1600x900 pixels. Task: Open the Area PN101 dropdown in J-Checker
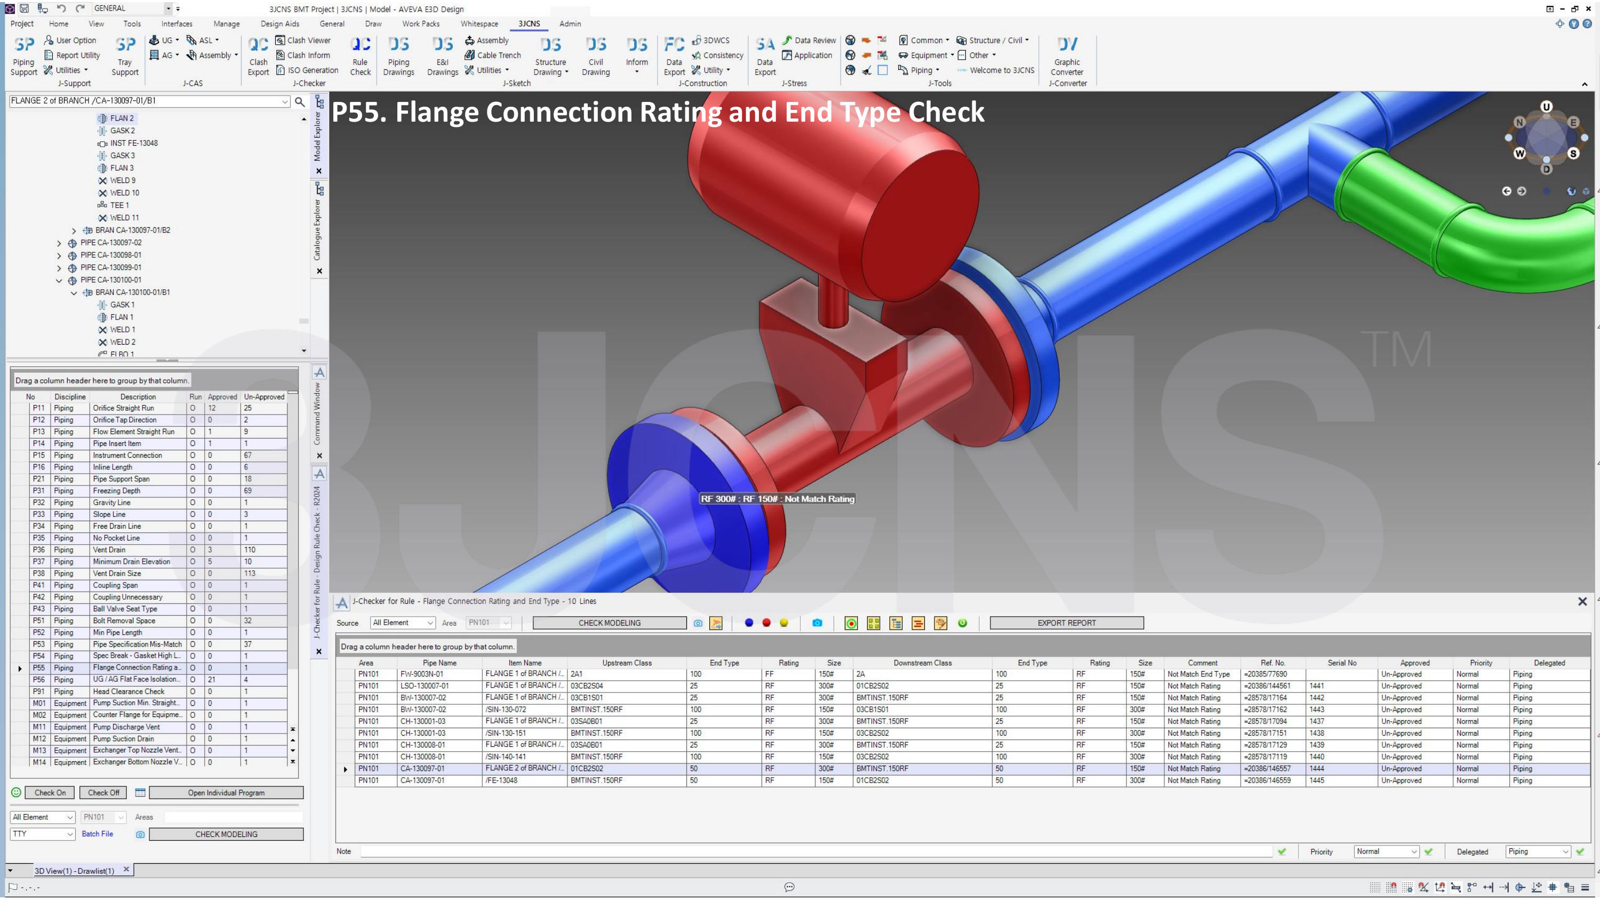pyautogui.click(x=489, y=623)
